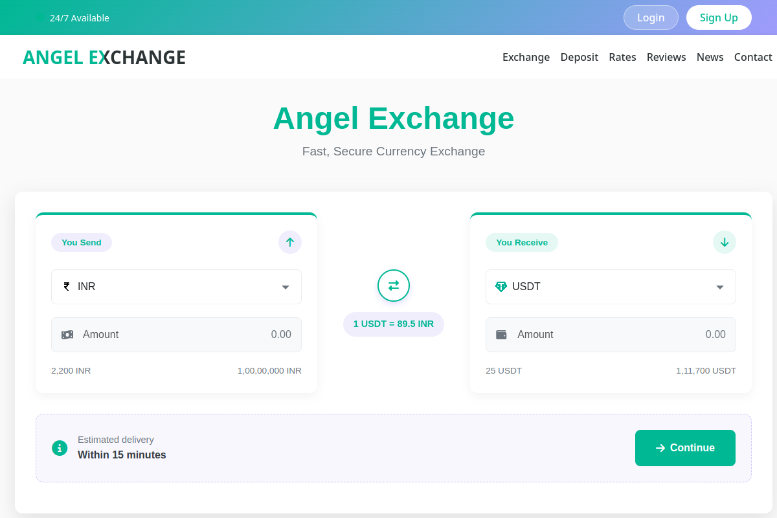Click the send Amount input field
This screenshot has height=518, width=777.
coord(176,335)
